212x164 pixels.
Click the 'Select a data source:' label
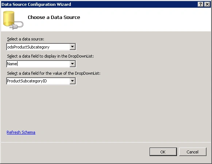[x=26, y=39]
